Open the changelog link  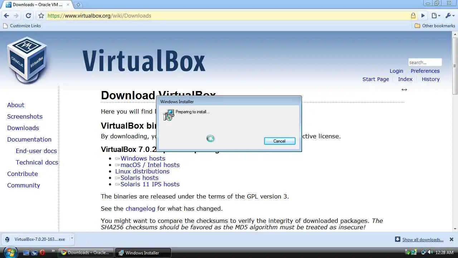coord(140,209)
